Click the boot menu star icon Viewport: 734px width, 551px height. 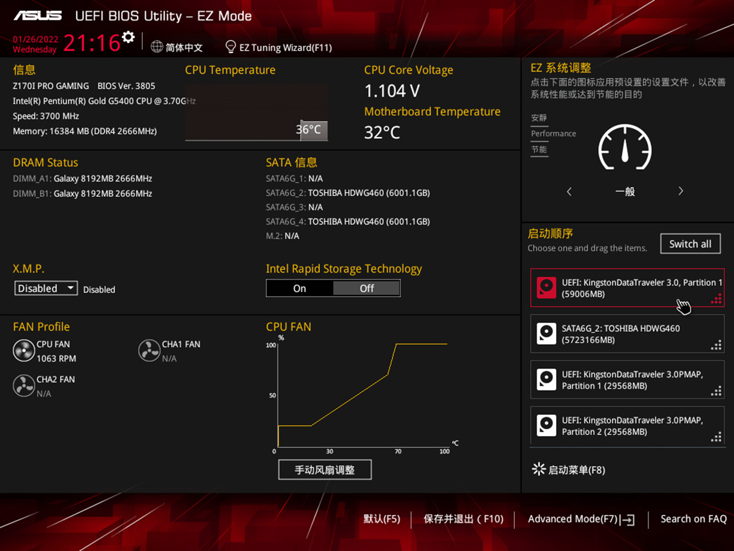pyautogui.click(x=538, y=469)
